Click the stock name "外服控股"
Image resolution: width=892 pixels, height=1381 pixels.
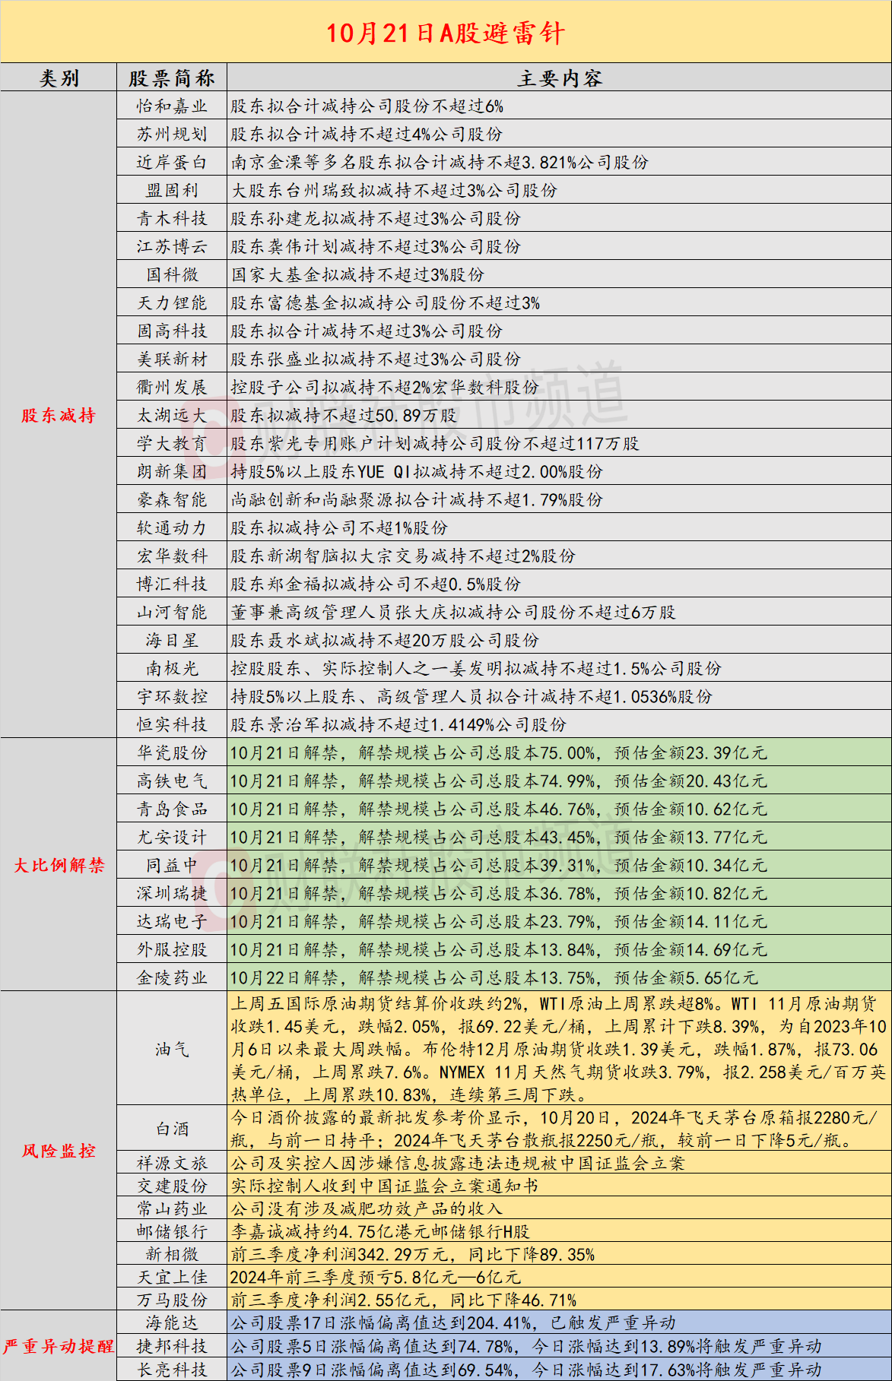[x=172, y=950]
